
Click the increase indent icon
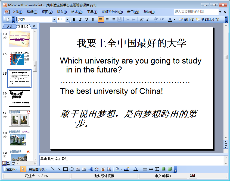pos(162,20)
